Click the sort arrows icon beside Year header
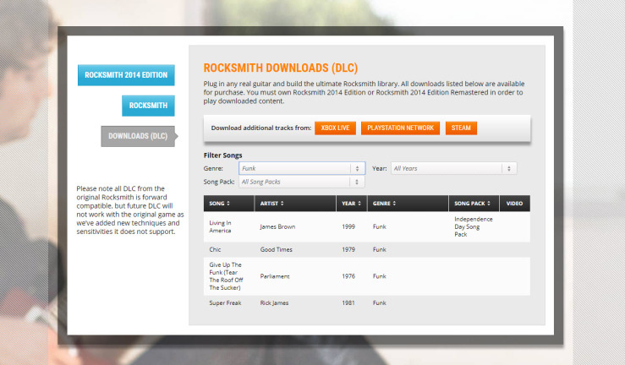 (359, 204)
